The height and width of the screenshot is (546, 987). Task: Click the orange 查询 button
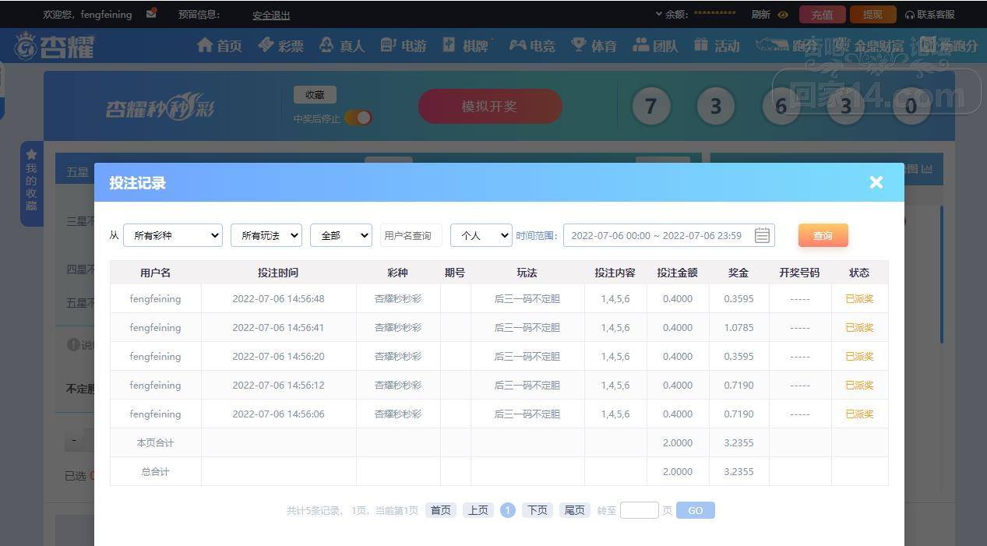coord(823,235)
